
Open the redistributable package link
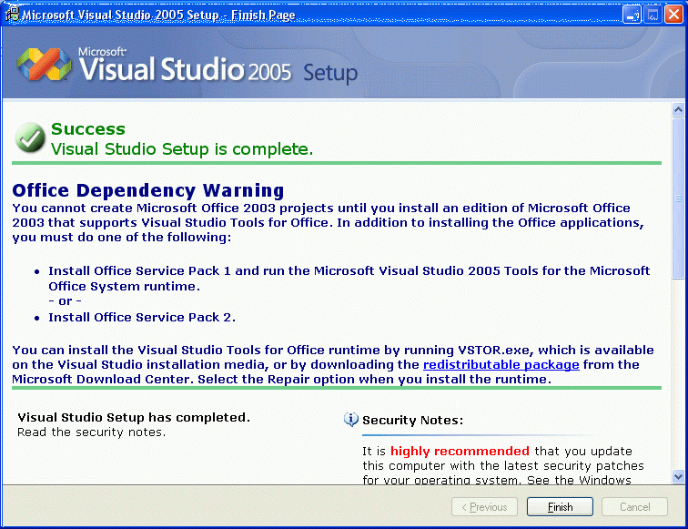[501, 364]
